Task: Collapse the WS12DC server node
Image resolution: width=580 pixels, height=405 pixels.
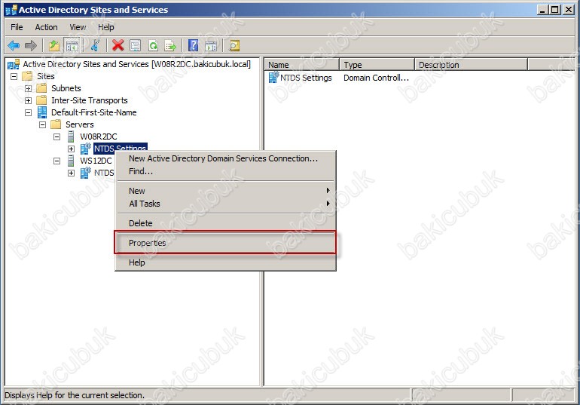Action: click(56, 161)
